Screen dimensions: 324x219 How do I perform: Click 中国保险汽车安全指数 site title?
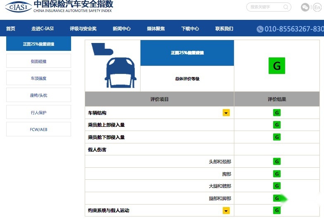click(x=74, y=4)
